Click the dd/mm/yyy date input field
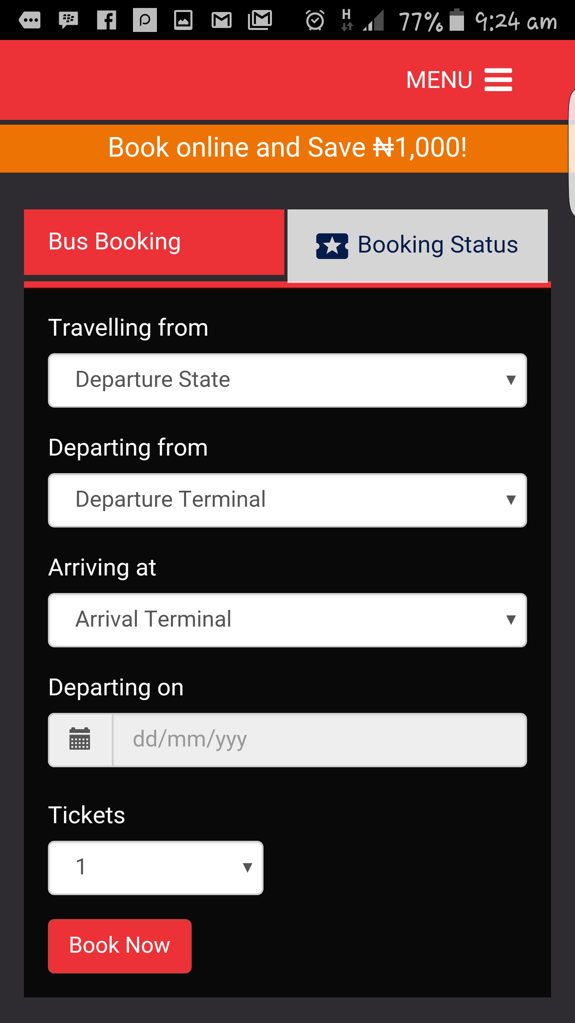Viewport: 575px width, 1023px height. 319,740
